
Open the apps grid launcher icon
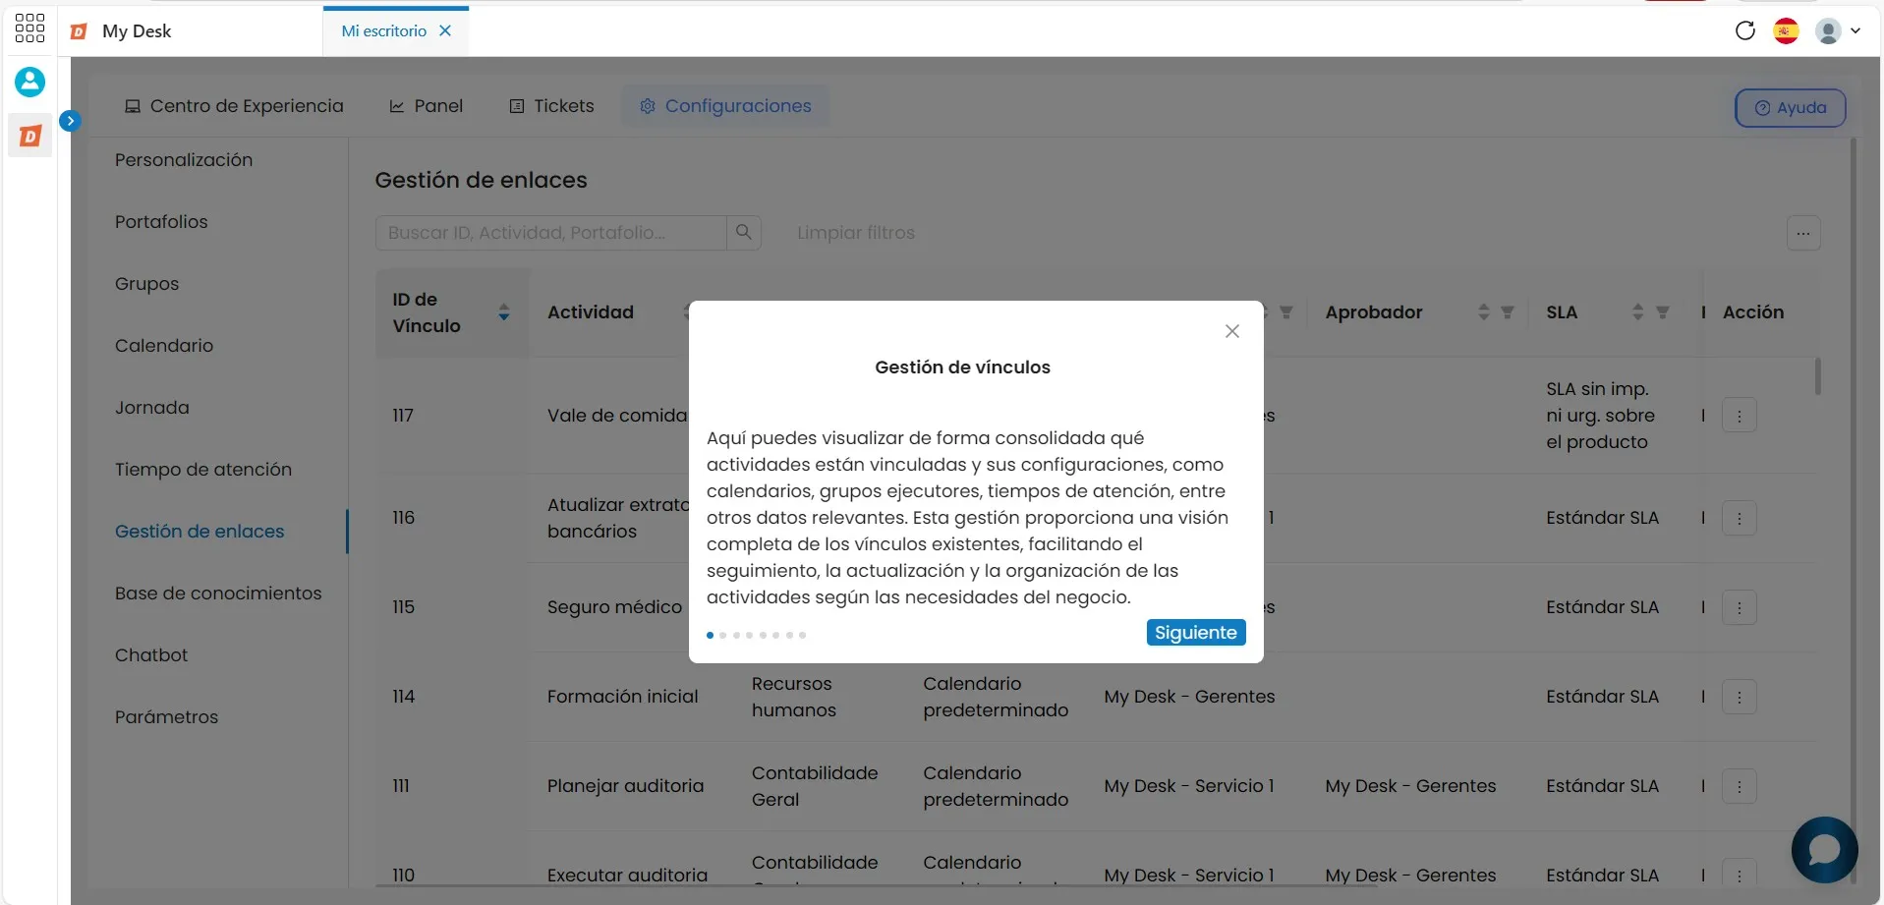pos(29,28)
